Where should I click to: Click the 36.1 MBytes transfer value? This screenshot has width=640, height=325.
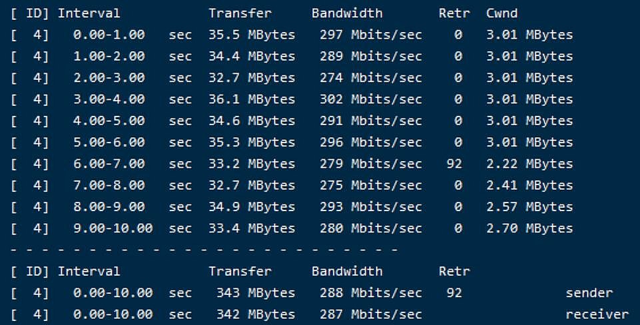pyautogui.click(x=252, y=100)
